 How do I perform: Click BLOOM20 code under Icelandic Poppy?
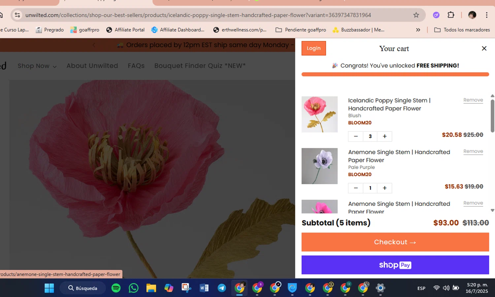pyautogui.click(x=360, y=123)
